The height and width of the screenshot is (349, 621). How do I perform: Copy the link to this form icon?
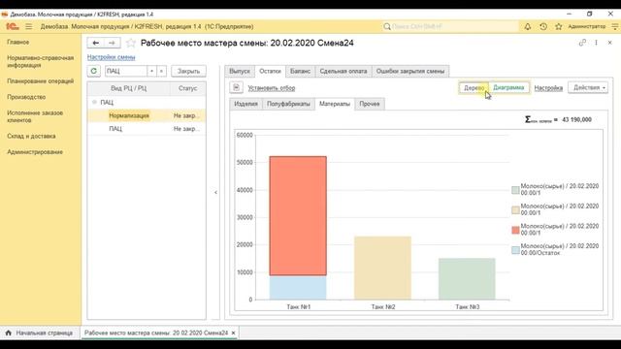(582, 43)
